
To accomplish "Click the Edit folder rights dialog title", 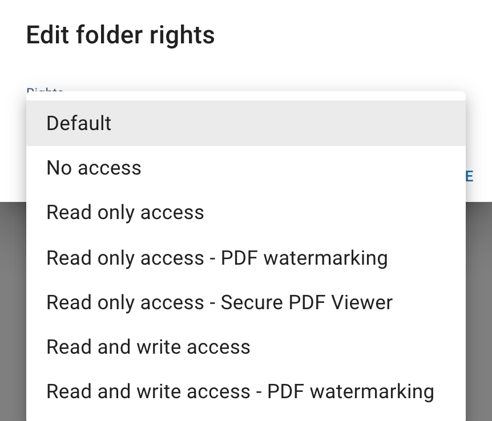I will click(x=120, y=35).
